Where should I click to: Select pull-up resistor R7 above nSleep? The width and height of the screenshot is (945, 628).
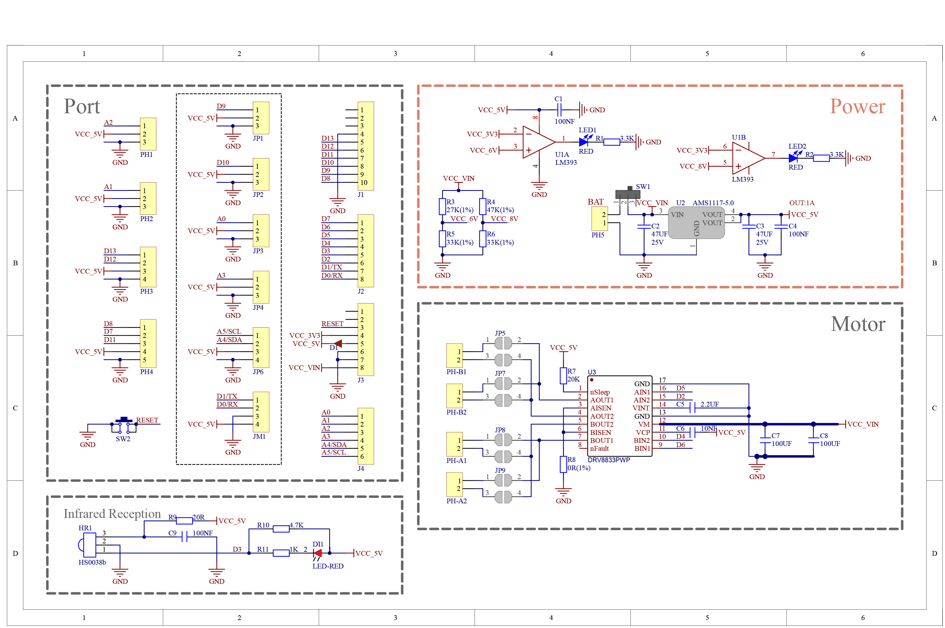[563, 376]
